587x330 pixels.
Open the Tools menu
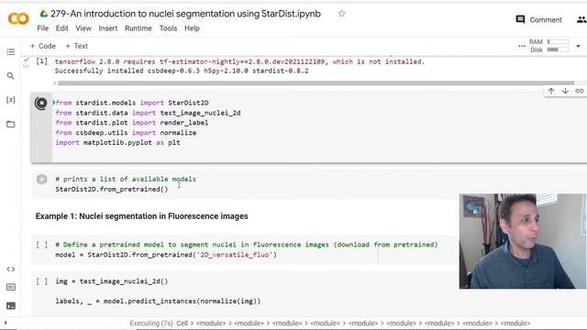pyautogui.click(x=168, y=28)
